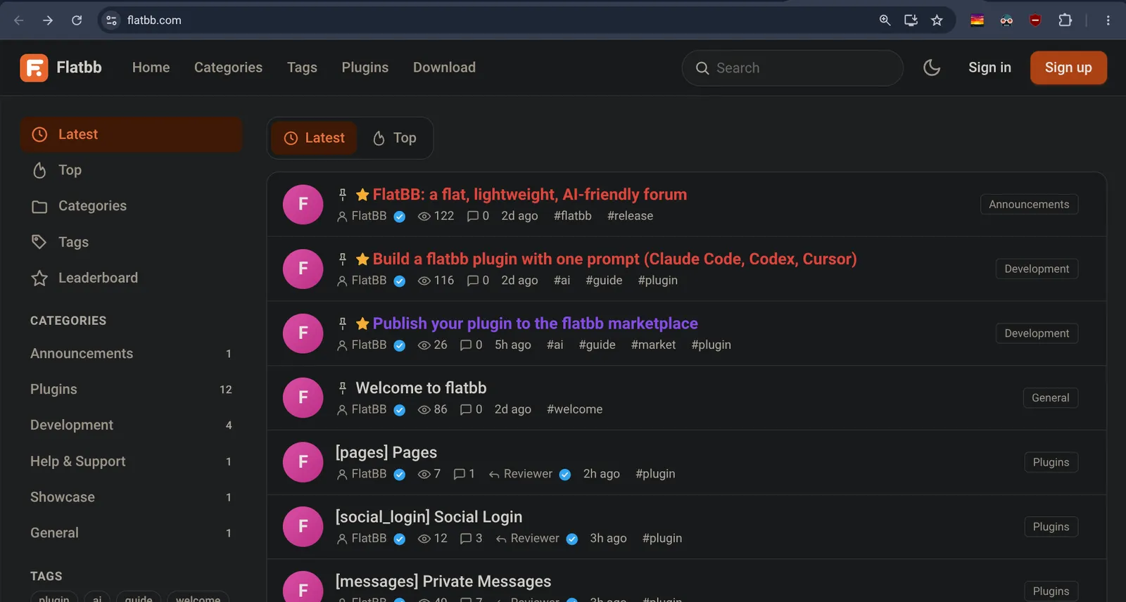
Task: Click the Sign up button
Action: 1068,68
